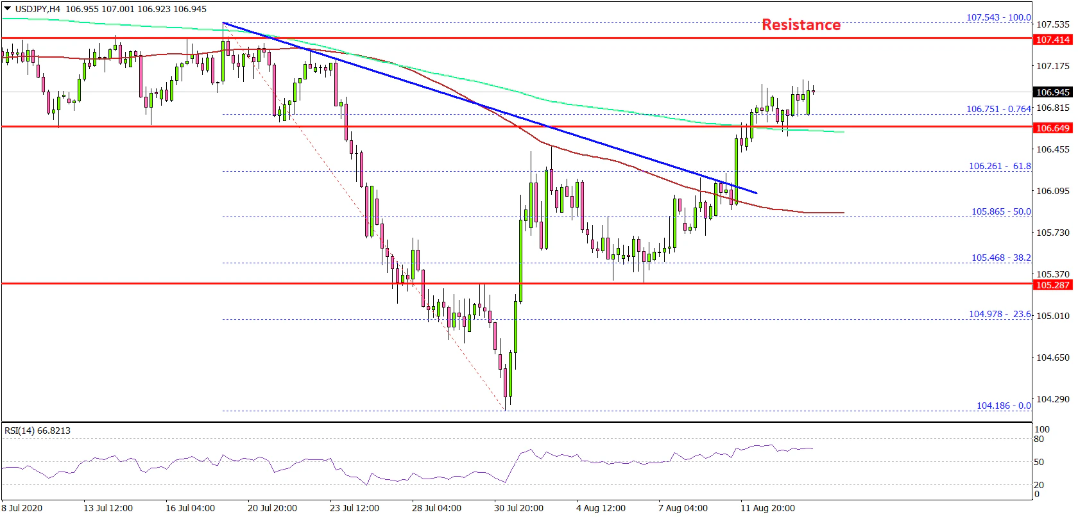Click the 107.414 red price tag
The height and width of the screenshot is (517, 1078).
pos(1053,40)
